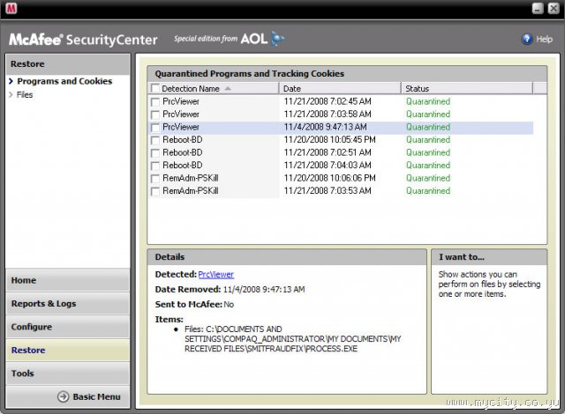565x414 pixels.
Task: Click Quarantined status of 10:05:45 PM row
Action: 428,140
